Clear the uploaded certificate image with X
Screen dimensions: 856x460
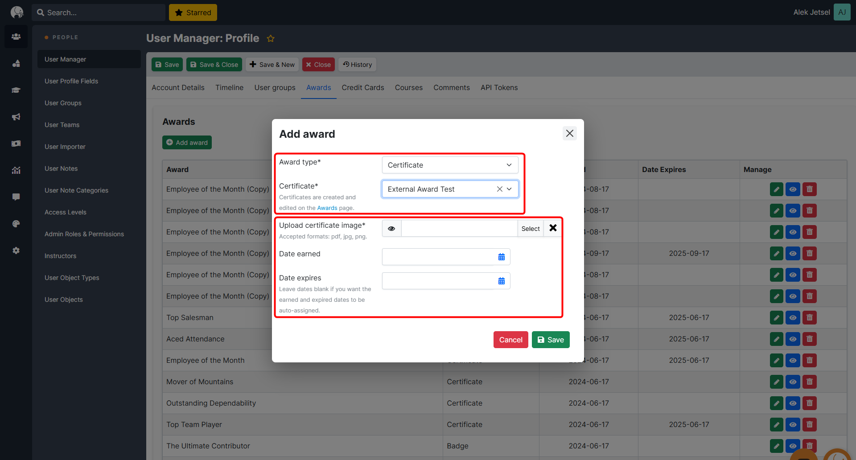pyautogui.click(x=553, y=228)
